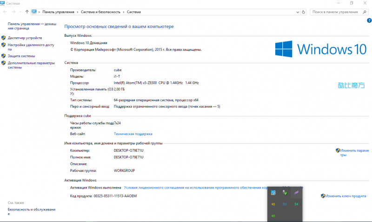Viewport: 372px width, 222px height.
Task: Click shield icon beside 'Защита системы'
Action: coord(3,56)
